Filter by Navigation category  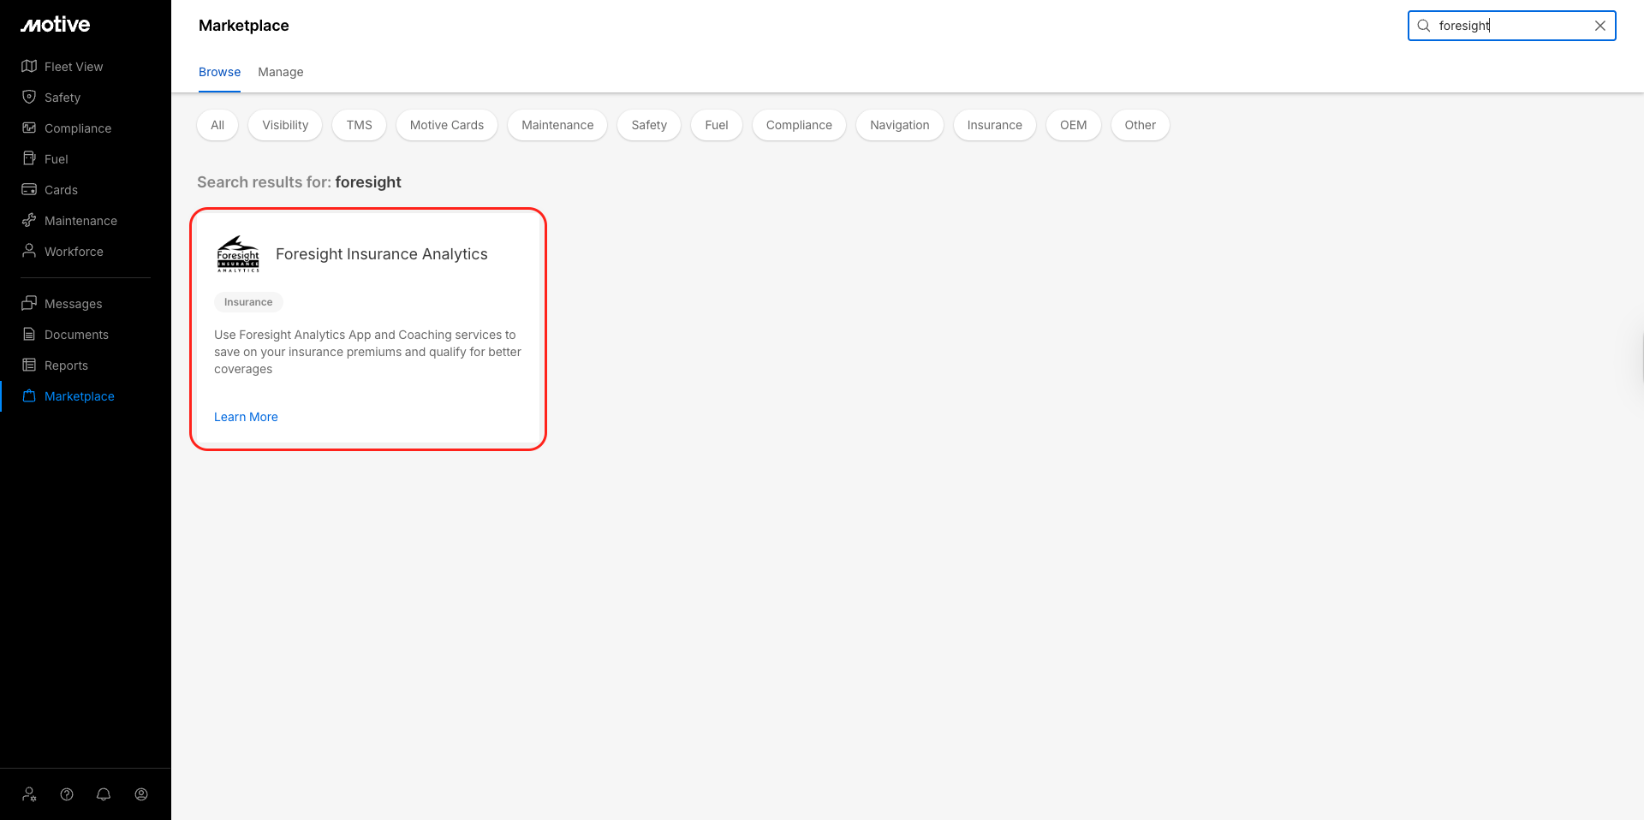(x=900, y=125)
